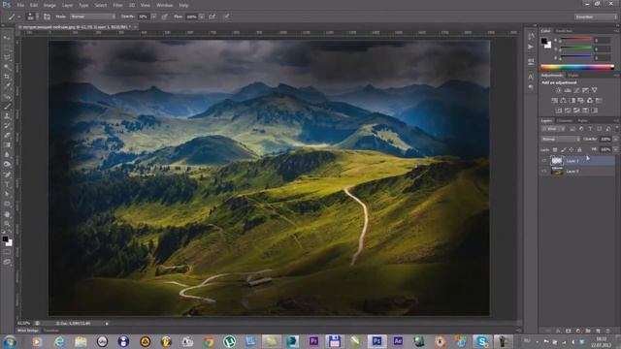Select the Crop tool

point(7,77)
